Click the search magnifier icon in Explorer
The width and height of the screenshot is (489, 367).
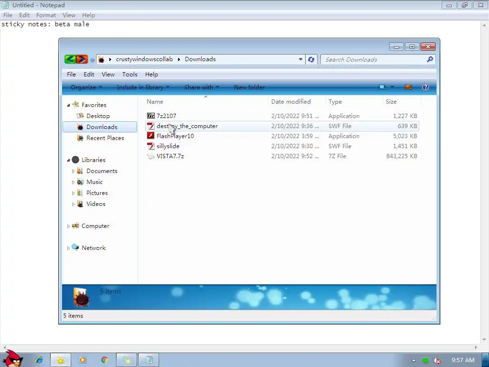(x=430, y=59)
